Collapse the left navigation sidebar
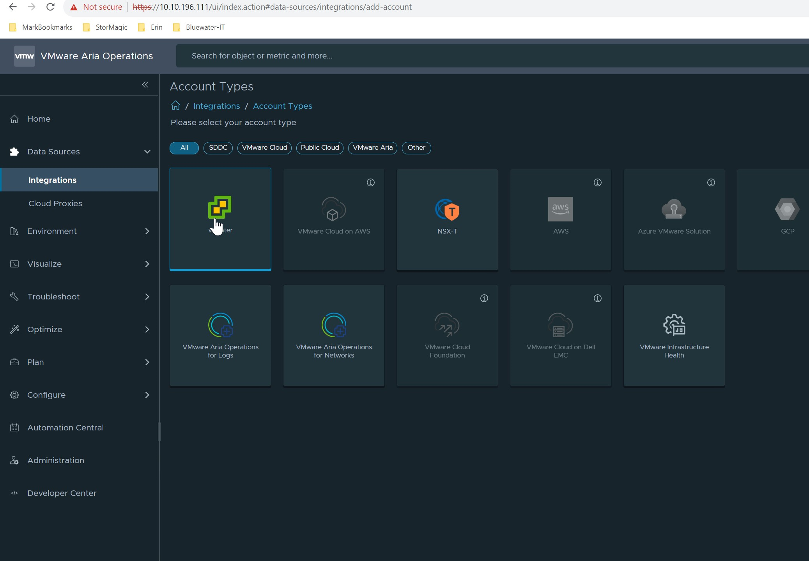This screenshot has height=561, width=809. [145, 85]
